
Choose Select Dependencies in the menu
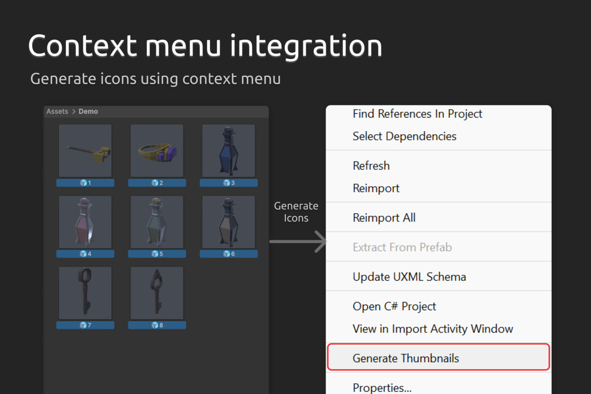404,136
